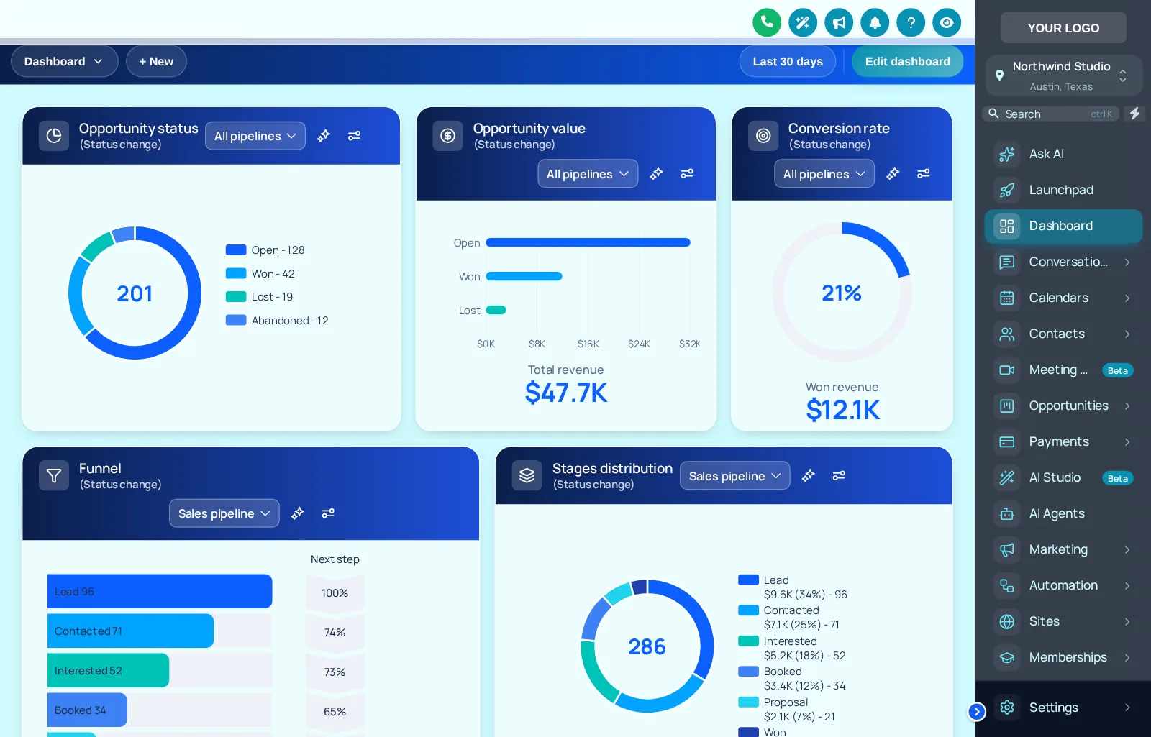The height and width of the screenshot is (737, 1151).
Task: Open filter settings icon on Funnel card
Action: click(328, 513)
